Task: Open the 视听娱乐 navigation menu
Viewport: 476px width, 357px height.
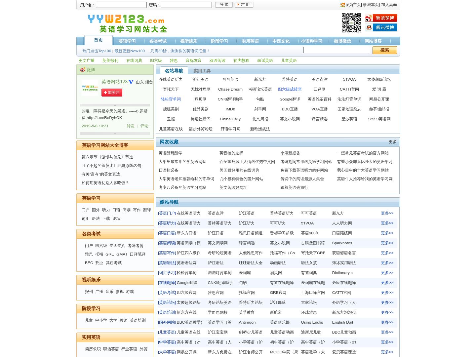Action: 189,41
